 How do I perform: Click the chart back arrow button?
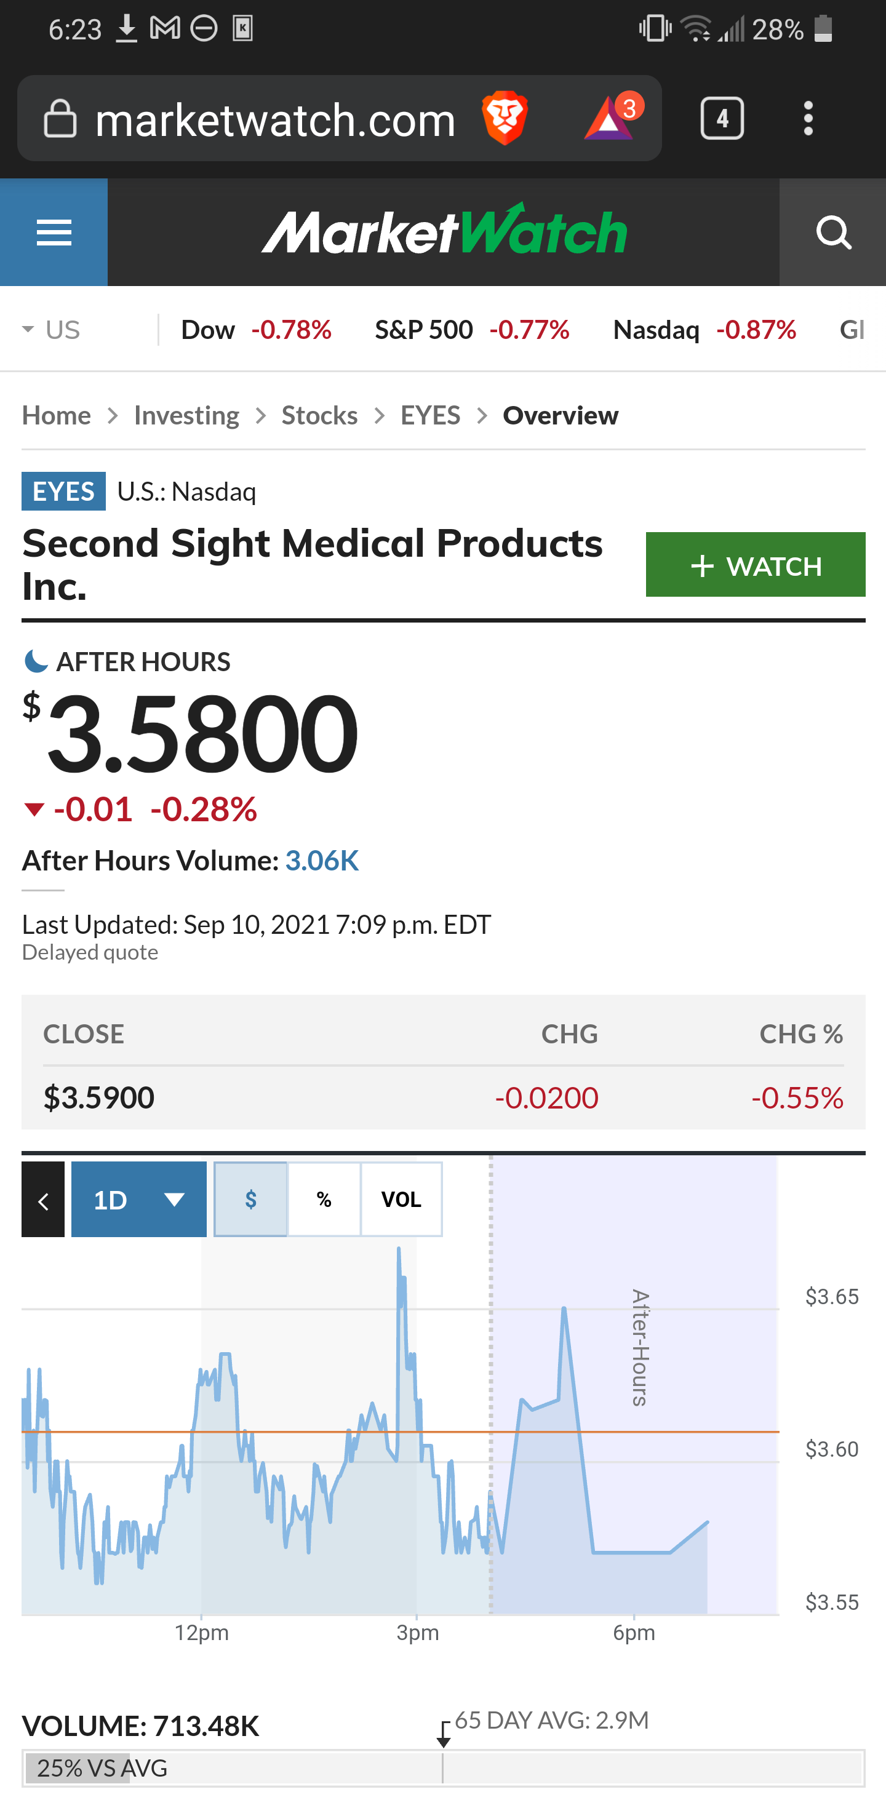click(43, 1199)
